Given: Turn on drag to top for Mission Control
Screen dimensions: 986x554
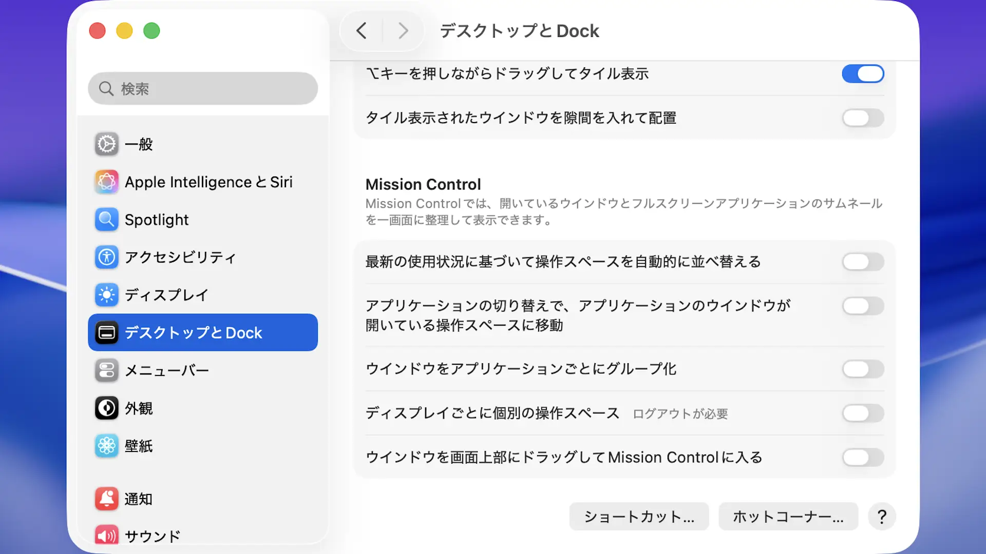Looking at the screenshot, I should pos(863,457).
